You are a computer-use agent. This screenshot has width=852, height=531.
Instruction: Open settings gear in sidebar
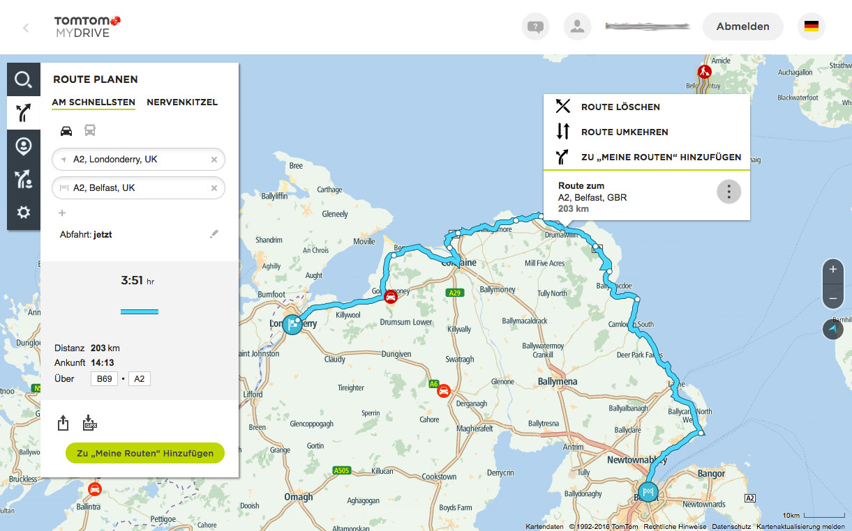[x=24, y=213]
